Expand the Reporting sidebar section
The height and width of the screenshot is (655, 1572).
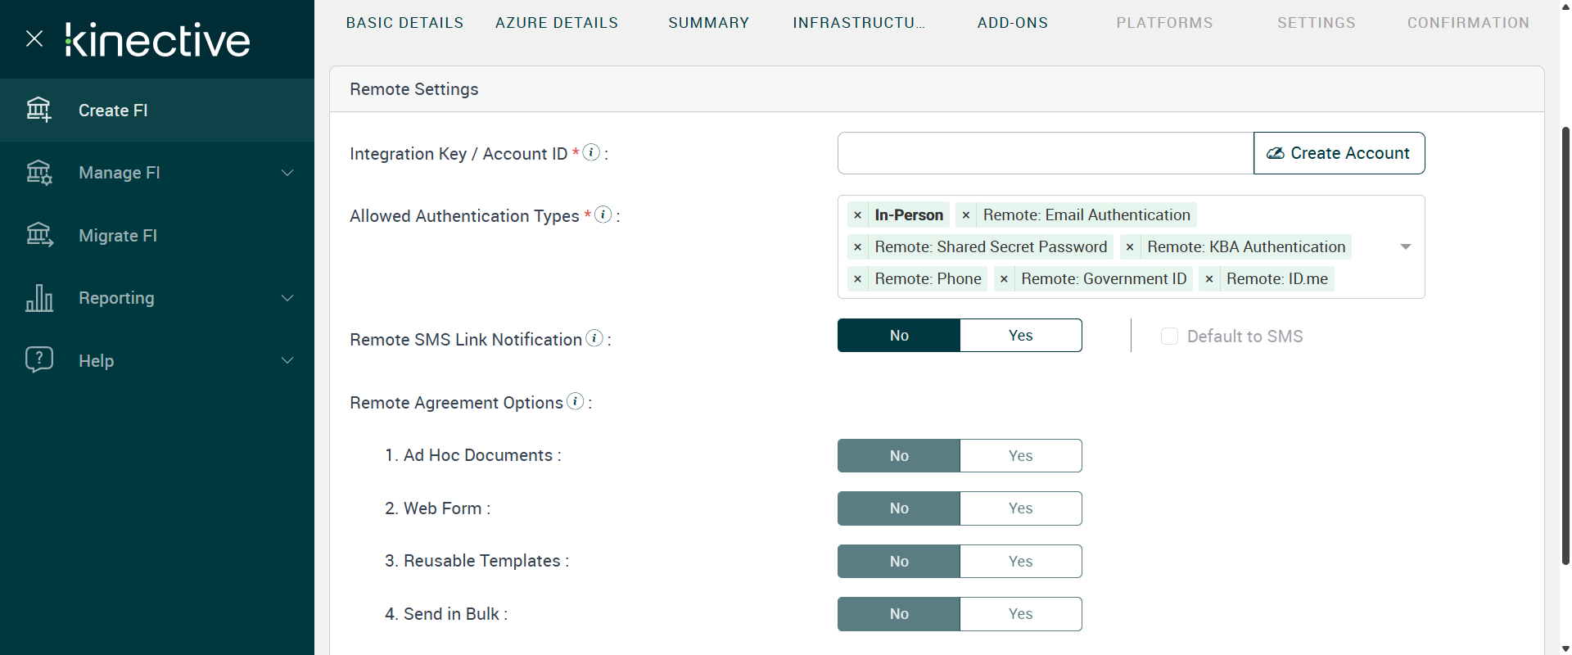[287, 298]
